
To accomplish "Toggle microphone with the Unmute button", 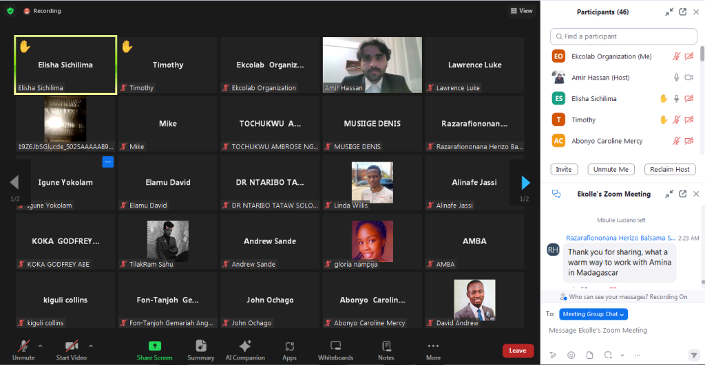I will [x=23, y=349].
